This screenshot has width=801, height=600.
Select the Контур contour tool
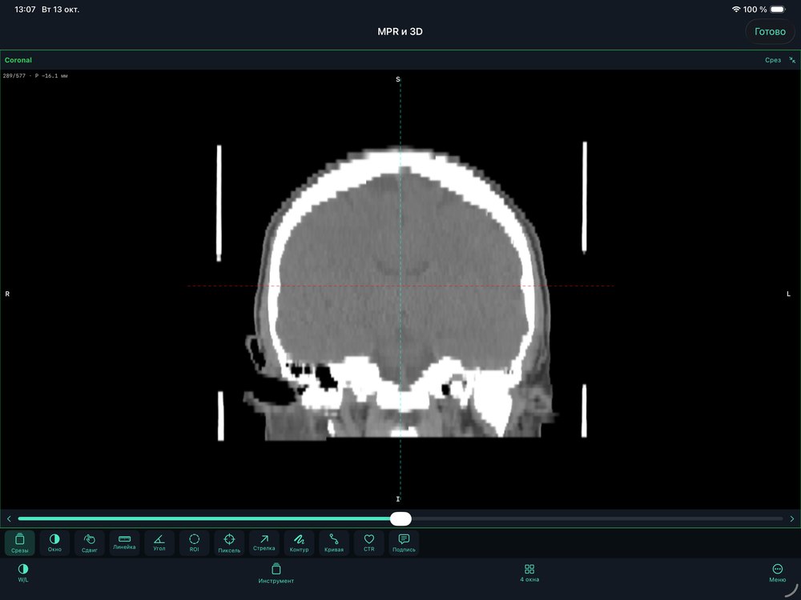[299, 542]
